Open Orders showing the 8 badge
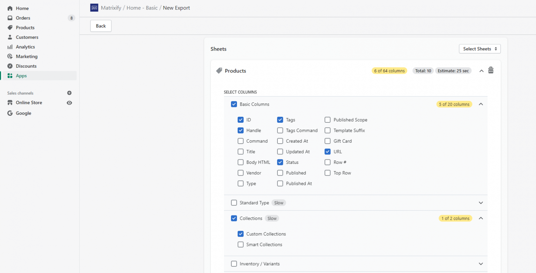The height and width of the screenshot is (273, 536). 23,18
